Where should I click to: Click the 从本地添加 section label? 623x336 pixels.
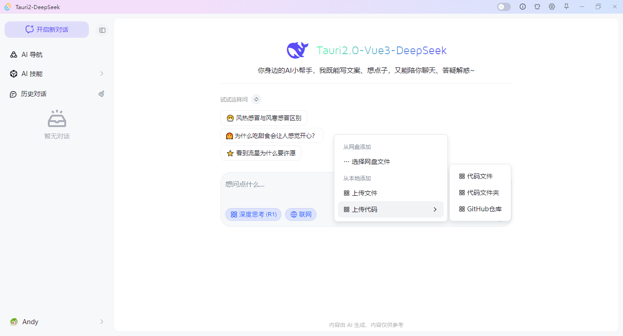(x=357, y=178)
